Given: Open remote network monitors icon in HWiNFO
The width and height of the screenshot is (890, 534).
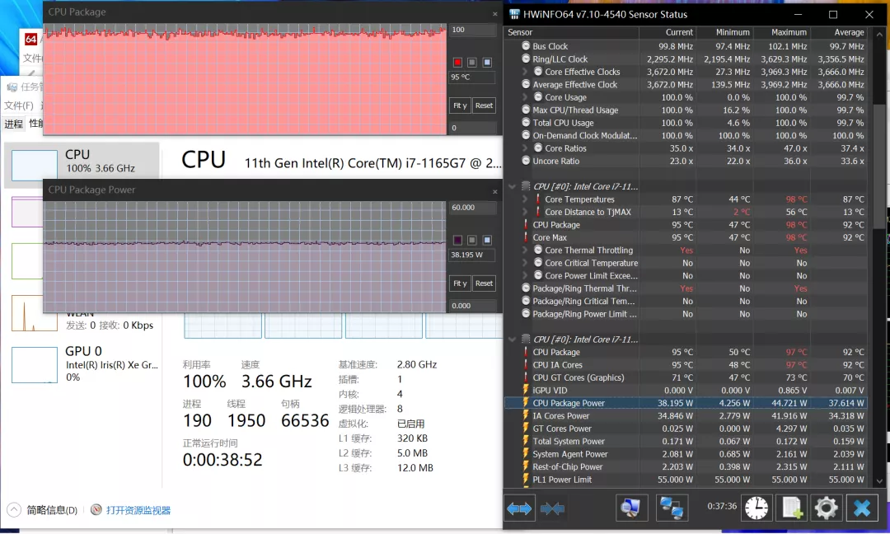Looking at the screenshot, I should [672, 508].
